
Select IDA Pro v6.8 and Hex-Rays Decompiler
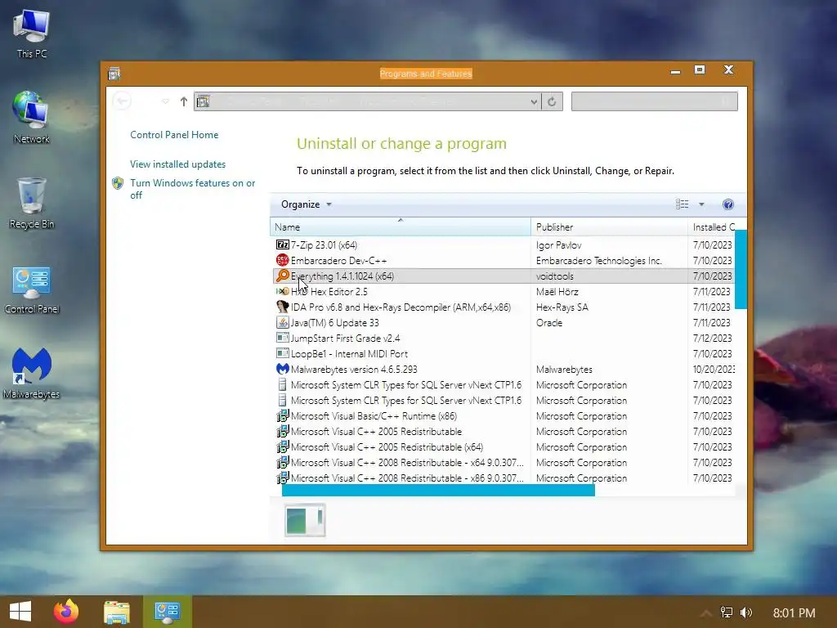point(504,307)
